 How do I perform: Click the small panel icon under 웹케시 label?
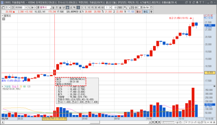(4, 19)
